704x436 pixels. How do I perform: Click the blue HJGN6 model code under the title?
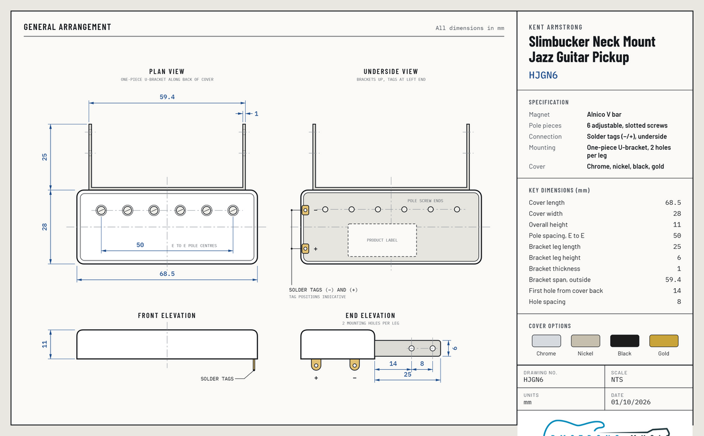coord(543,75)
